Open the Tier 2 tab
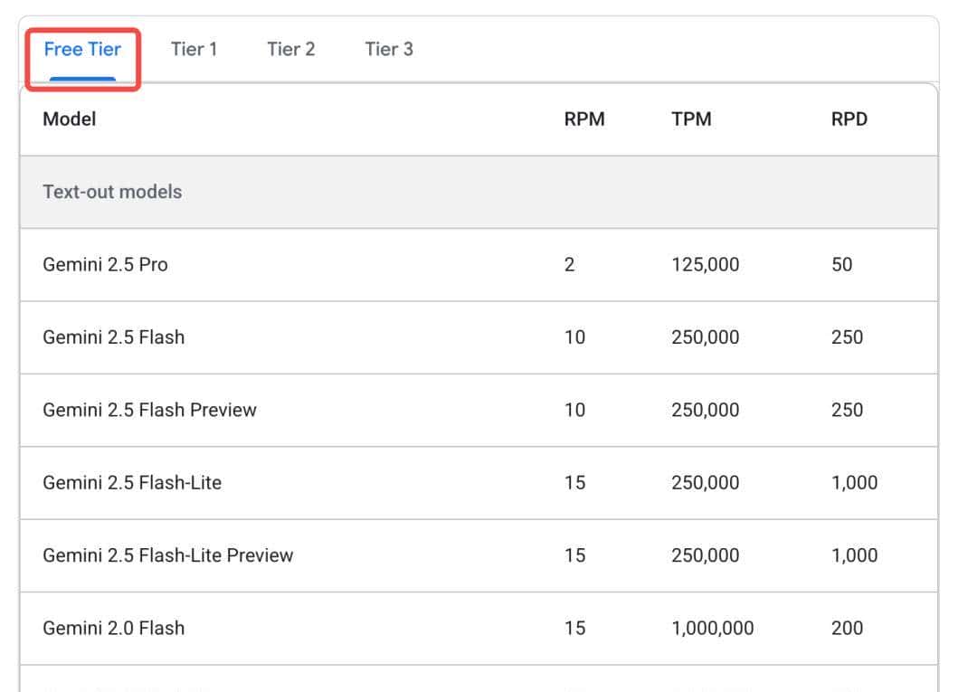Image resolution: width=977 pixels, height=692 pixels. pyautogui.click(x=290, y=50)
